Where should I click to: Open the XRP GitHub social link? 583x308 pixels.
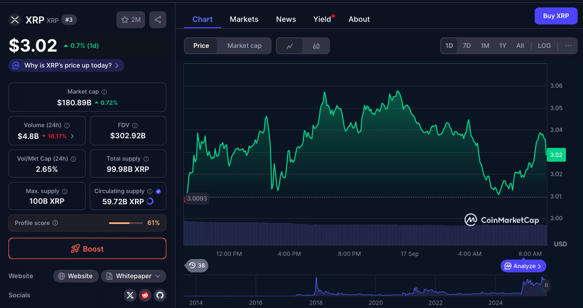pos(160,295)
